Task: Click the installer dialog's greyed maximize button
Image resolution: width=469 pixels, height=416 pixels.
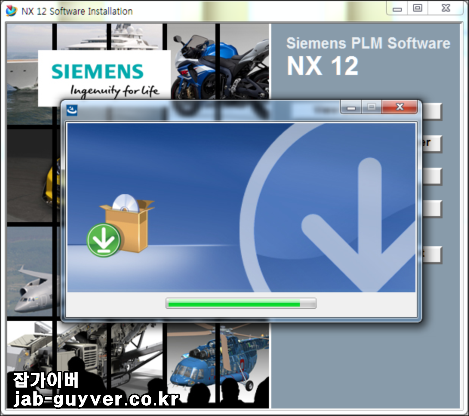Action: click(372, 107)
